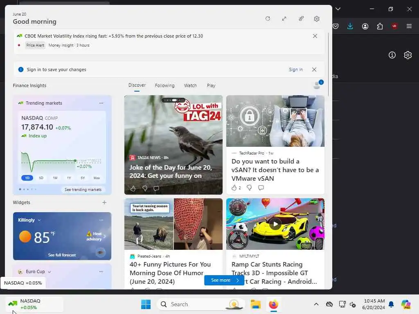Image resolution: width=419 pixels, height=314 pixels.
Task: Open File Explorer from taskbar
Action: tap(255, 304)
